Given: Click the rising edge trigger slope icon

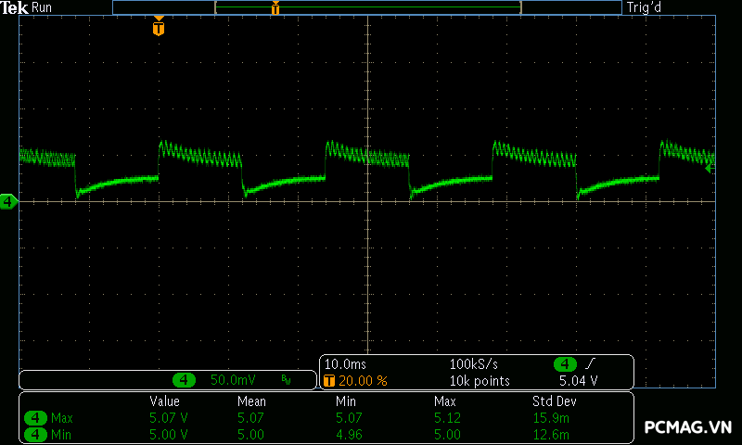Looking at the screenshot, I should point(591,364).
